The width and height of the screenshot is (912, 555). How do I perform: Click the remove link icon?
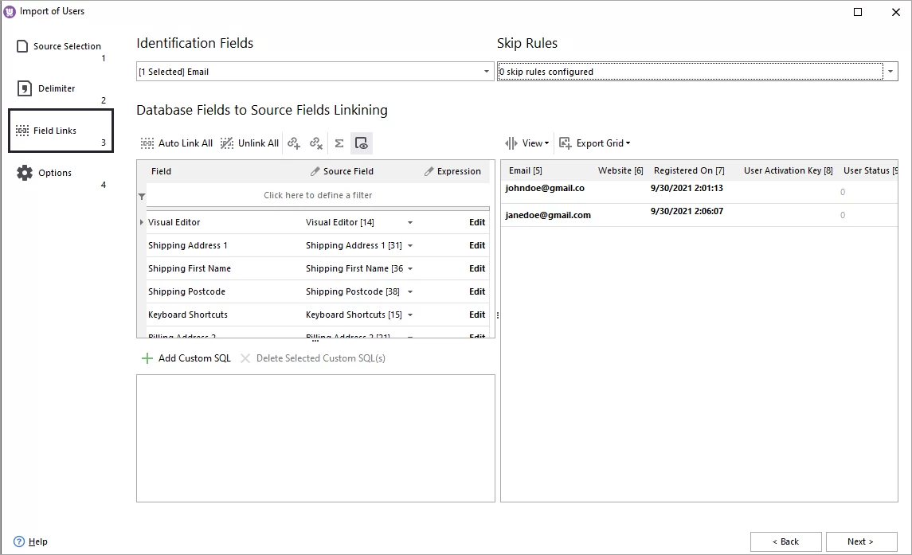click(x=315, y=143)
